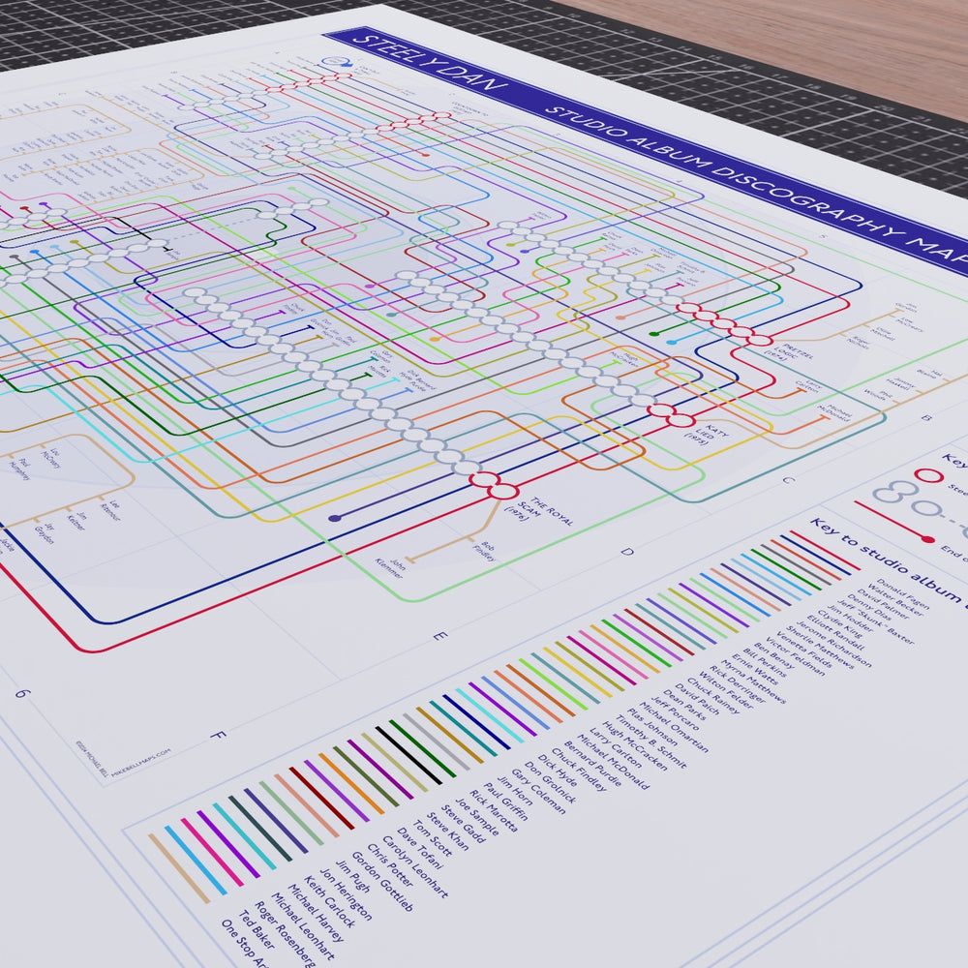Click the "Bob Findley" label on the map
Image resolution: width=968 pixels, height=968 pixels.
point(485,552)
